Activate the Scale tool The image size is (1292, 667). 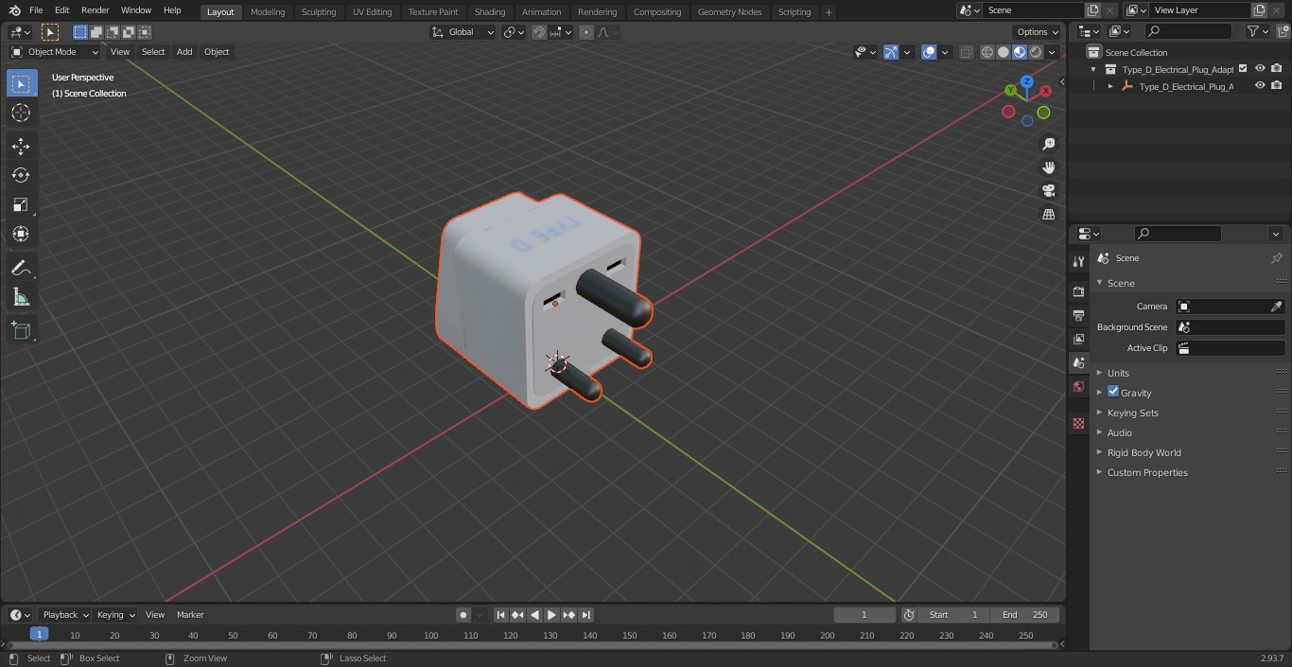pos(21,204)
